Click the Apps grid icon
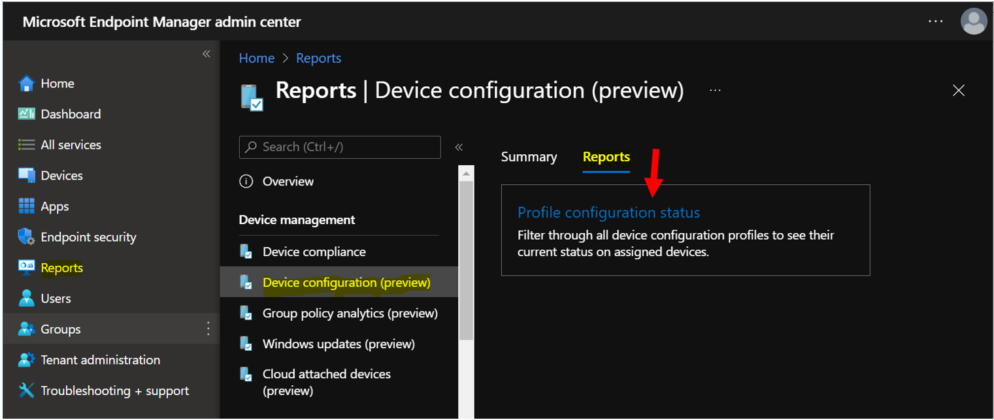 pos(26,206)
